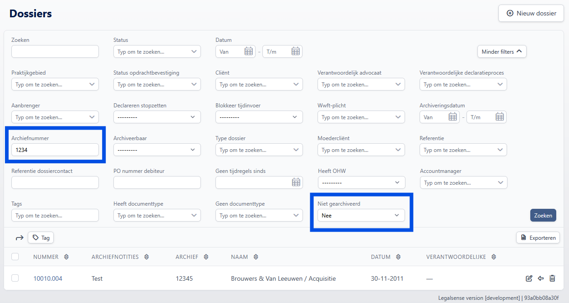Open the calendar for Datum Van
This screenshot has height=303, width=569.
click(248, 51)
